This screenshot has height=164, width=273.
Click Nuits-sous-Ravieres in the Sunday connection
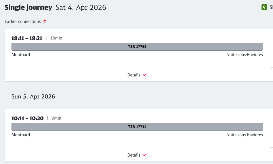[x=244, y=135]
